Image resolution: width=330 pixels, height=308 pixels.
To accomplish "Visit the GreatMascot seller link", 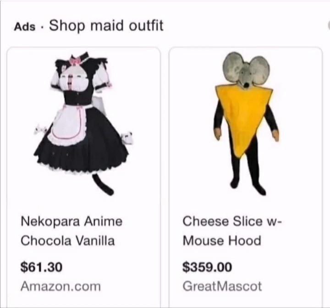I will coord(222,286).
